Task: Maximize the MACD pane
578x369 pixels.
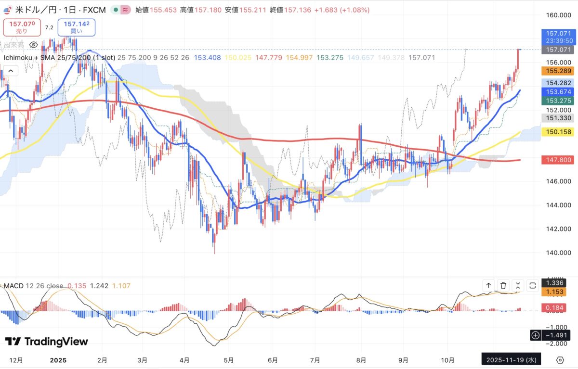Action: 533,285
